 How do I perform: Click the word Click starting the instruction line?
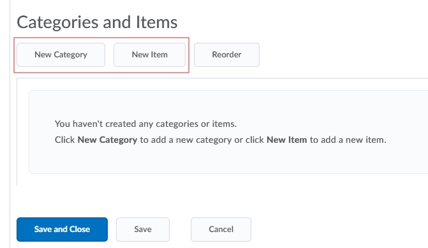64,140
